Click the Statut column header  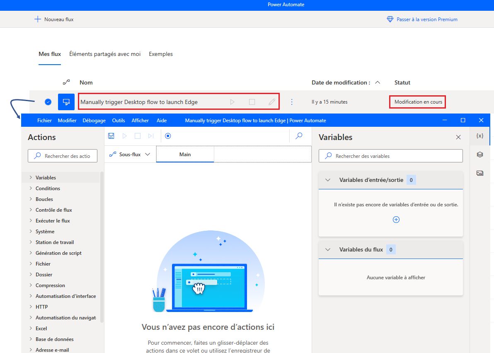click(x=402, y=82)
